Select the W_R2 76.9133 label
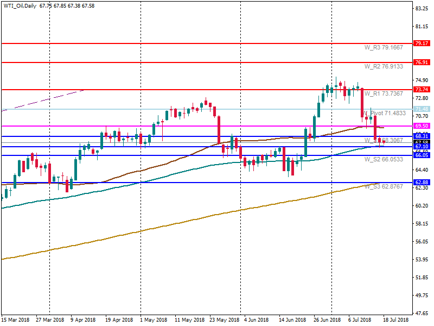This screenshot has height=326, width=434. 383,67
